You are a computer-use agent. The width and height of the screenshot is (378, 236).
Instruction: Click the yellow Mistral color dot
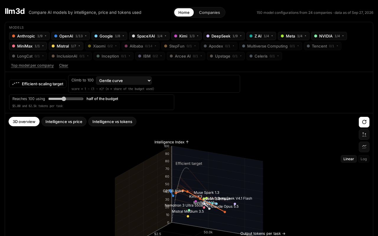tap(53, 46)
